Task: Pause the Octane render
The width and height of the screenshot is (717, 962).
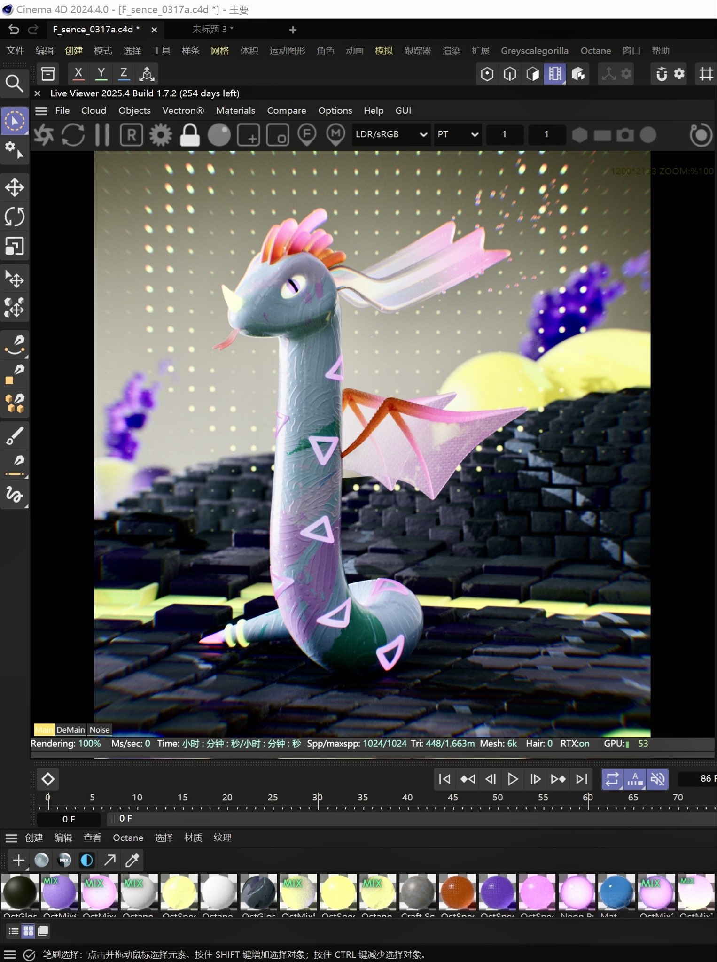Action: pyautogui.click(x=102, y=135)
